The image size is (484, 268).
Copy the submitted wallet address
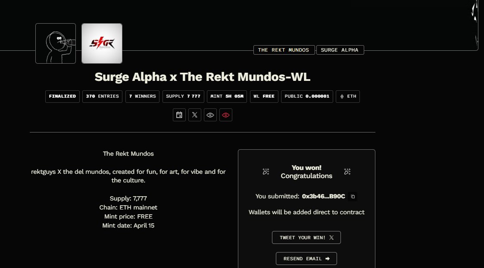pos(353,197)
